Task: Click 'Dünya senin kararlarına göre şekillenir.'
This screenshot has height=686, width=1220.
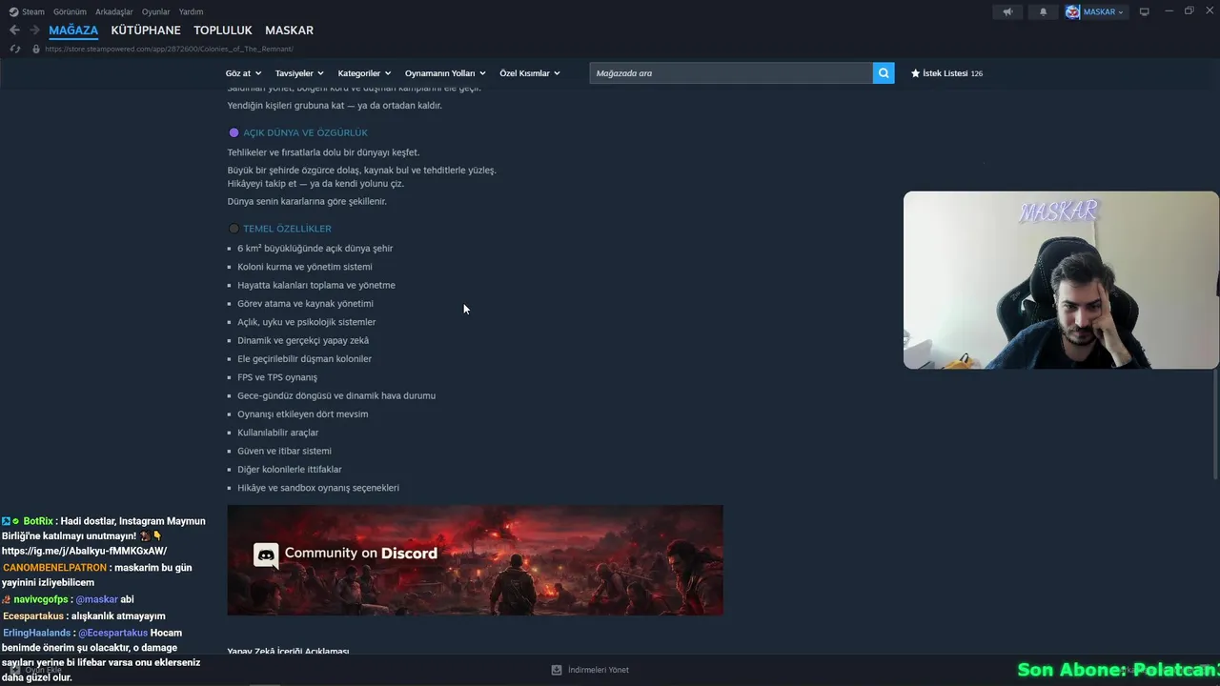Action: coord(307,202)
